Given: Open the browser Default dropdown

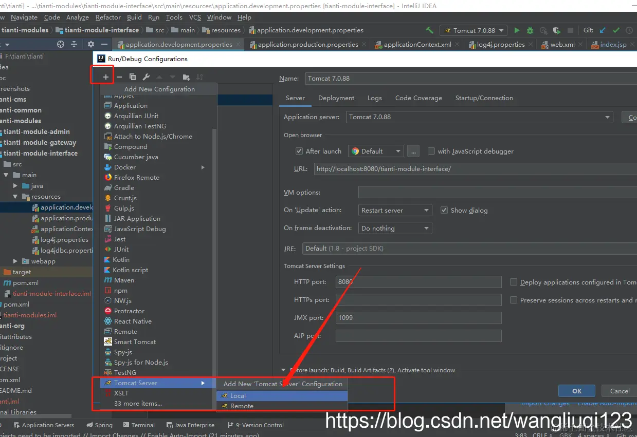Looking at the screenshot, I should coord(376,151).
